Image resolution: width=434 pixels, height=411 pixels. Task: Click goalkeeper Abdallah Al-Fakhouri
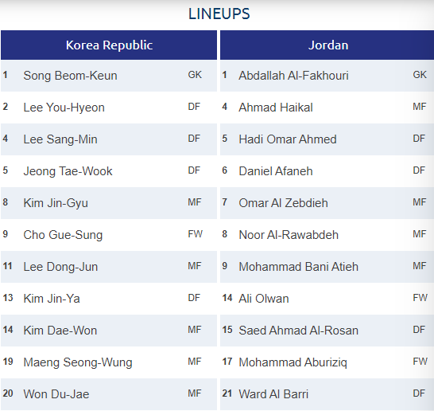pyautogui.click(x=293, y=76)
